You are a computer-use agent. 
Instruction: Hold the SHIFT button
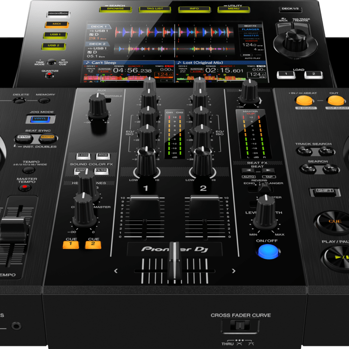coord(325,192)
